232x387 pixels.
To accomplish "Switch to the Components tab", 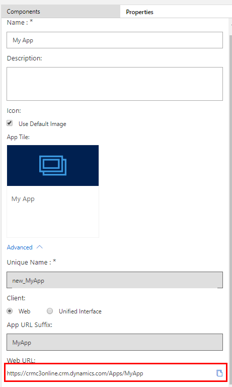I will [x=60, y=12].
